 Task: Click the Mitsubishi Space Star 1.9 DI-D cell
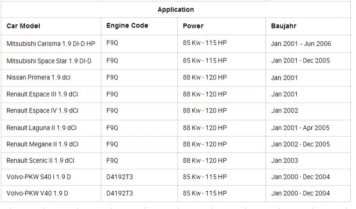51,61
